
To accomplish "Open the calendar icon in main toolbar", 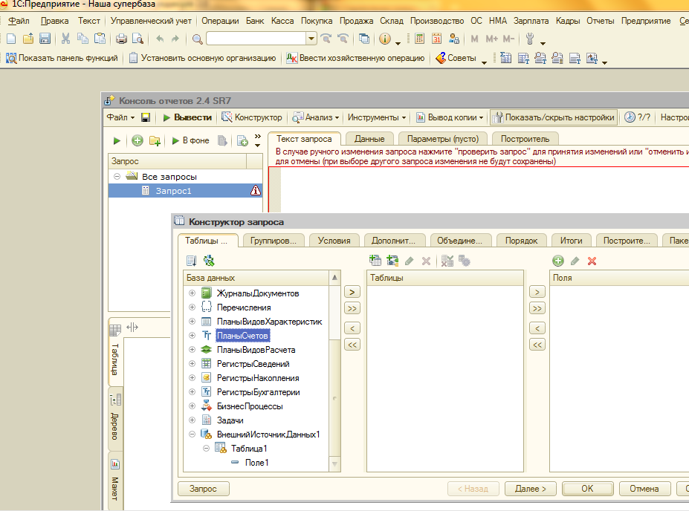I will (437, 39).
